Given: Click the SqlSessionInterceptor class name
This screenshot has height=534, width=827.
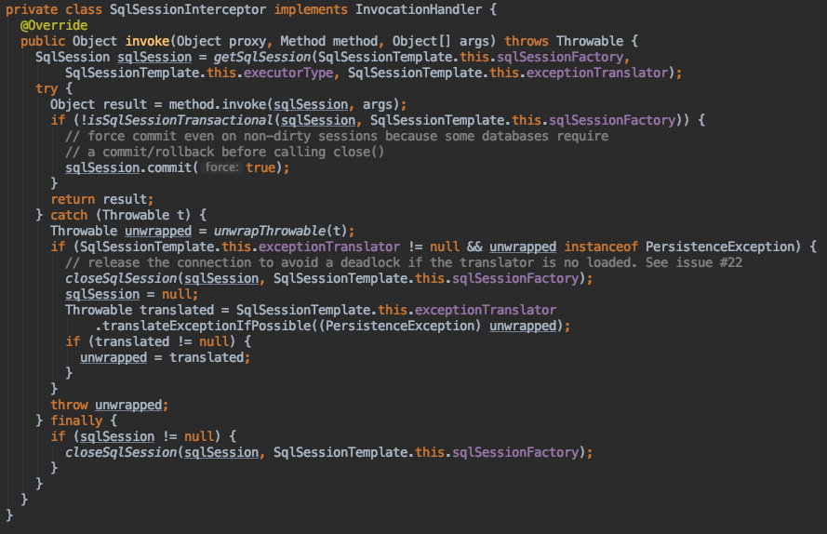Looking at the screenshot, I should click(x=188, y=9).
